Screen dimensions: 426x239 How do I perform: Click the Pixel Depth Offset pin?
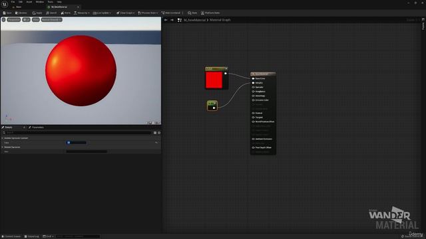point(253,147)
